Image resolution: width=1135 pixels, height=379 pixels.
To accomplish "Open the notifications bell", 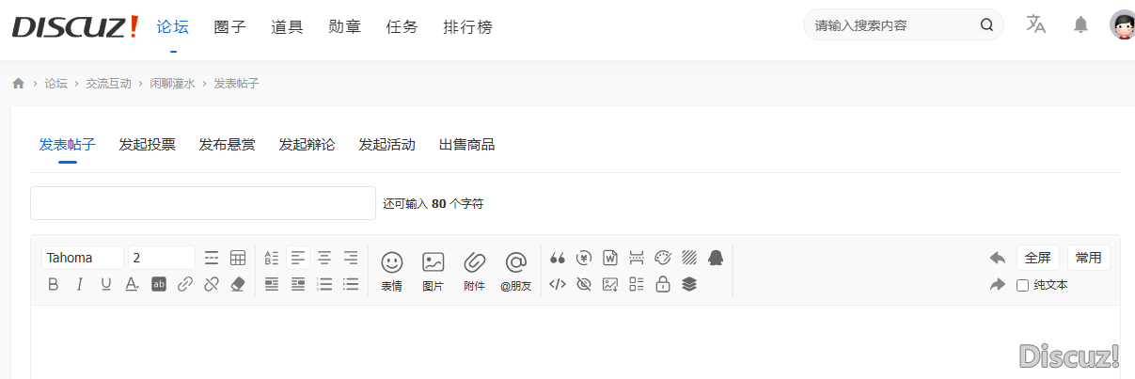I will [1080, 25].
